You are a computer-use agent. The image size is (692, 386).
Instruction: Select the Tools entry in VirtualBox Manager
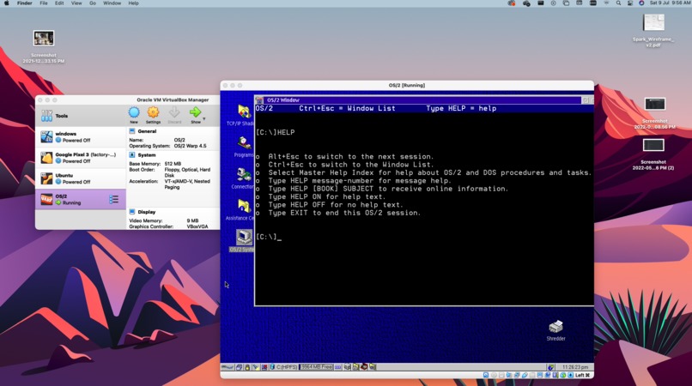click(81, 116)
